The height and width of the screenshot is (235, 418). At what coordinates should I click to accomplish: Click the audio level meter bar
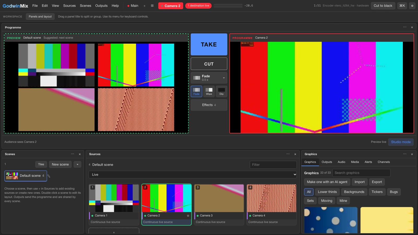[228, 6]
